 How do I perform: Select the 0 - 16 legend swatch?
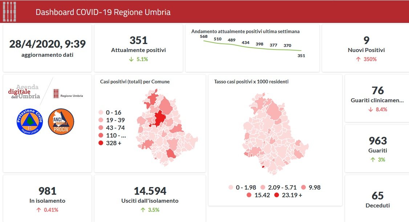tap(101, 112)
